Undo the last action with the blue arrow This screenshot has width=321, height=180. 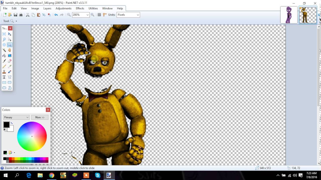pyautogui.click(x=56, y=15)
